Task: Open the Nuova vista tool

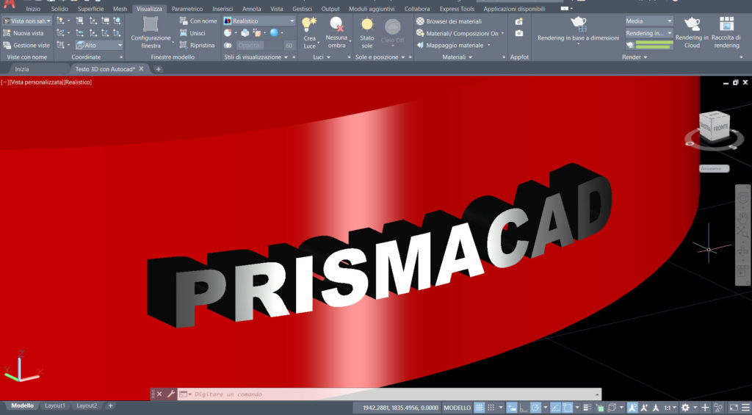Action: click(23, 33)
